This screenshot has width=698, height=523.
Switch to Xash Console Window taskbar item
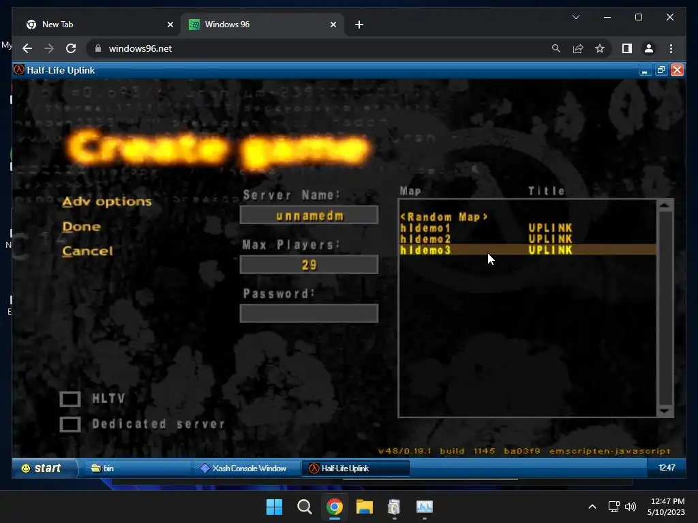click(x=246, y=469)
